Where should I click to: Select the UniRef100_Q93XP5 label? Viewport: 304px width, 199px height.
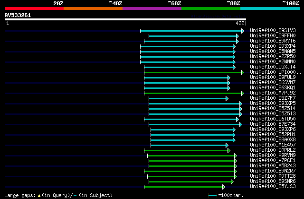pos(273,104)
